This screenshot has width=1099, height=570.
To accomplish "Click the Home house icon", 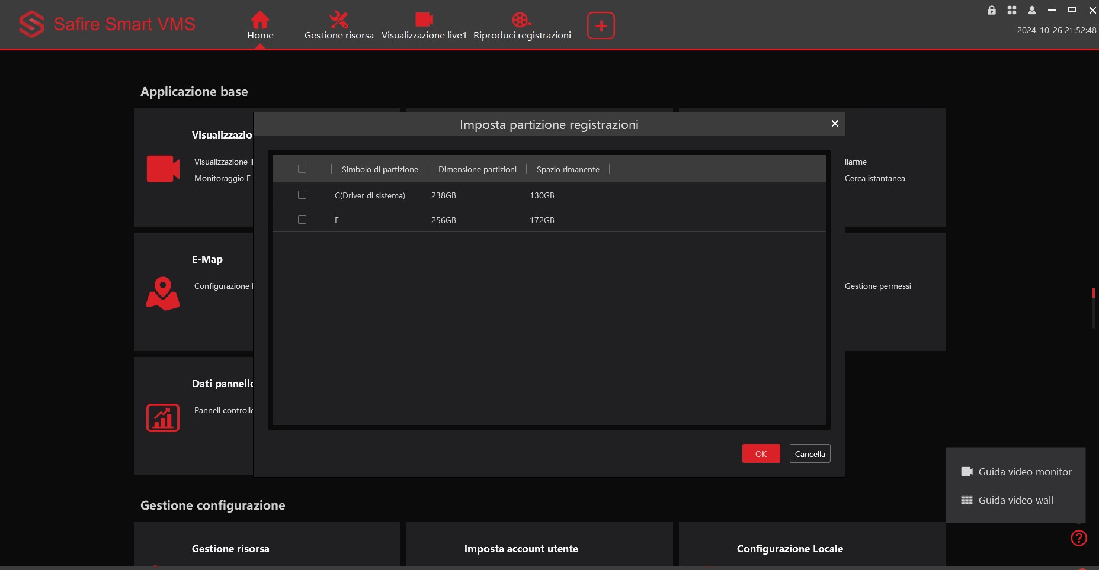I will (260, 20).
